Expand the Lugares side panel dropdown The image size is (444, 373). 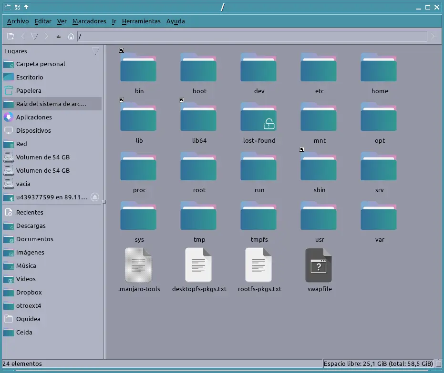point(95,51)
